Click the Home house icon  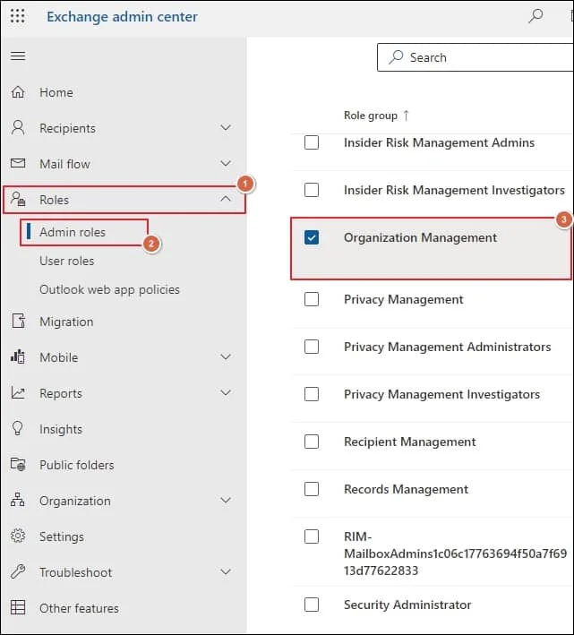tap(18, 92)
